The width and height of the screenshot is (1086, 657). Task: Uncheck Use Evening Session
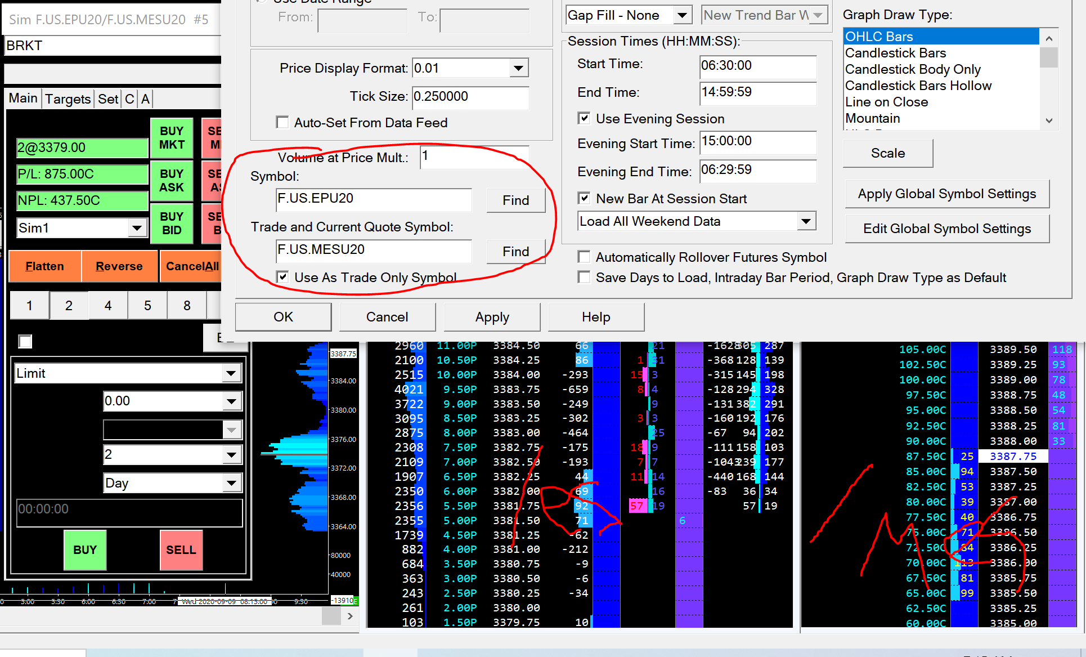(x=584, y=118)
